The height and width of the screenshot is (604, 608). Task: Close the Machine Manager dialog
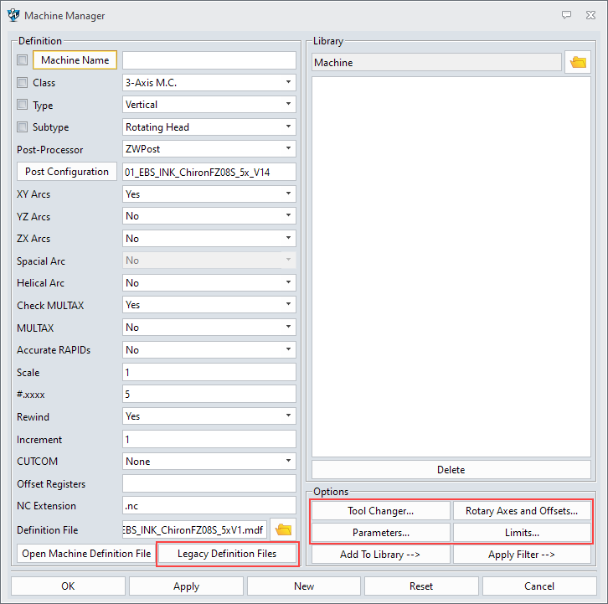(x=590, y=15)
